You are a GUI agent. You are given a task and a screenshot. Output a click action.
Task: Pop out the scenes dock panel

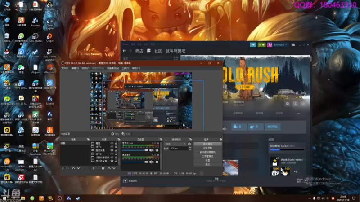(x=88, y=139)
